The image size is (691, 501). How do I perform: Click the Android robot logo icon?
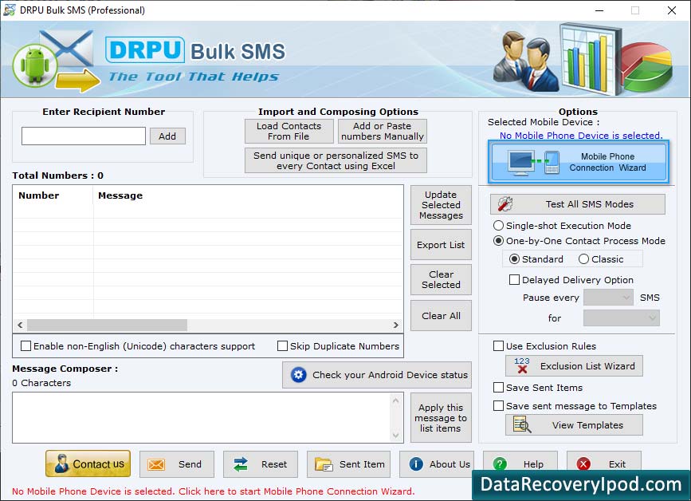click(35, 65)
